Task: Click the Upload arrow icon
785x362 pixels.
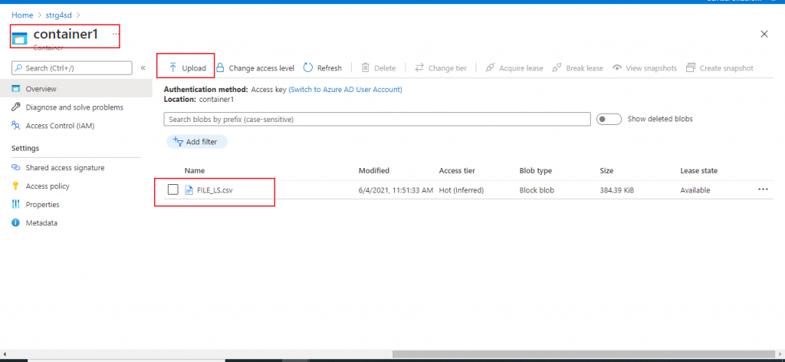Action: pos(172,68)
